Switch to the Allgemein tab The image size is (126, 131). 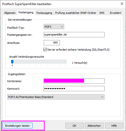click(x=10, y=13)
